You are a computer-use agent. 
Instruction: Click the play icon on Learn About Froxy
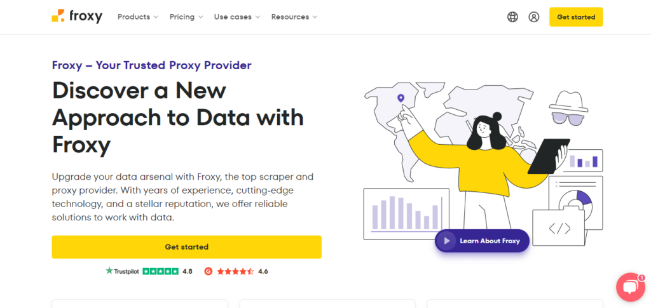448,241
